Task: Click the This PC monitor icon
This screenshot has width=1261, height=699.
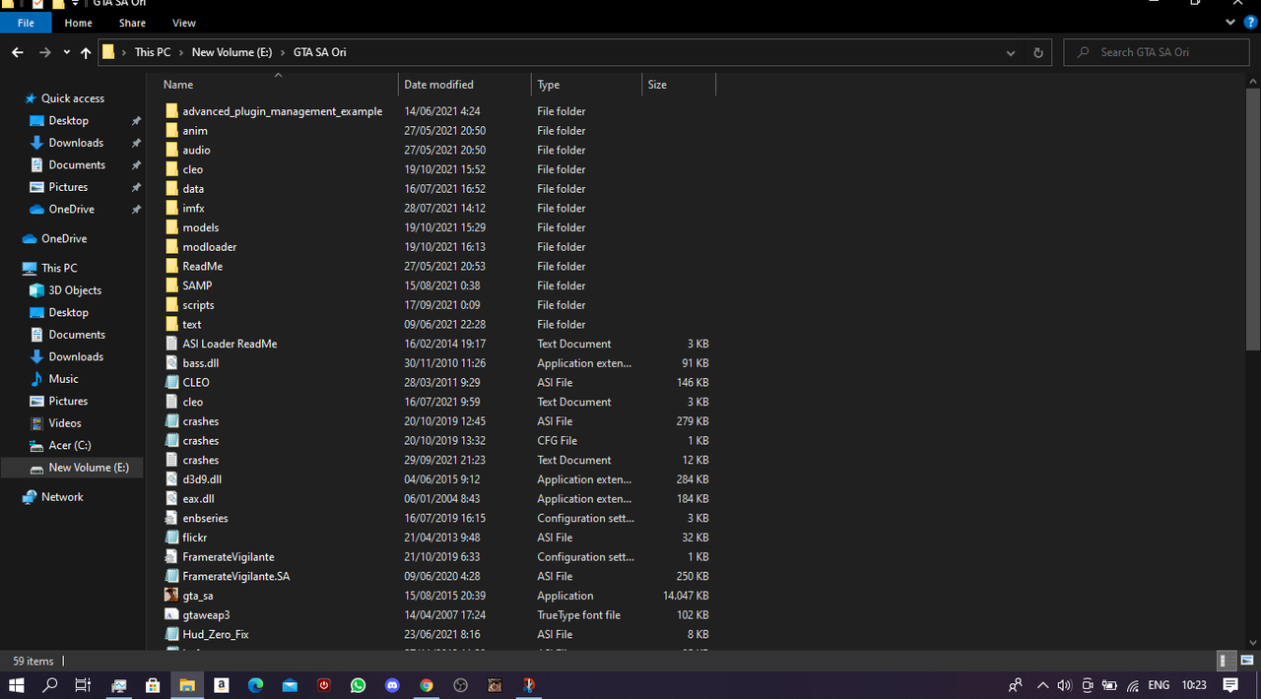Action: [30, 268]
